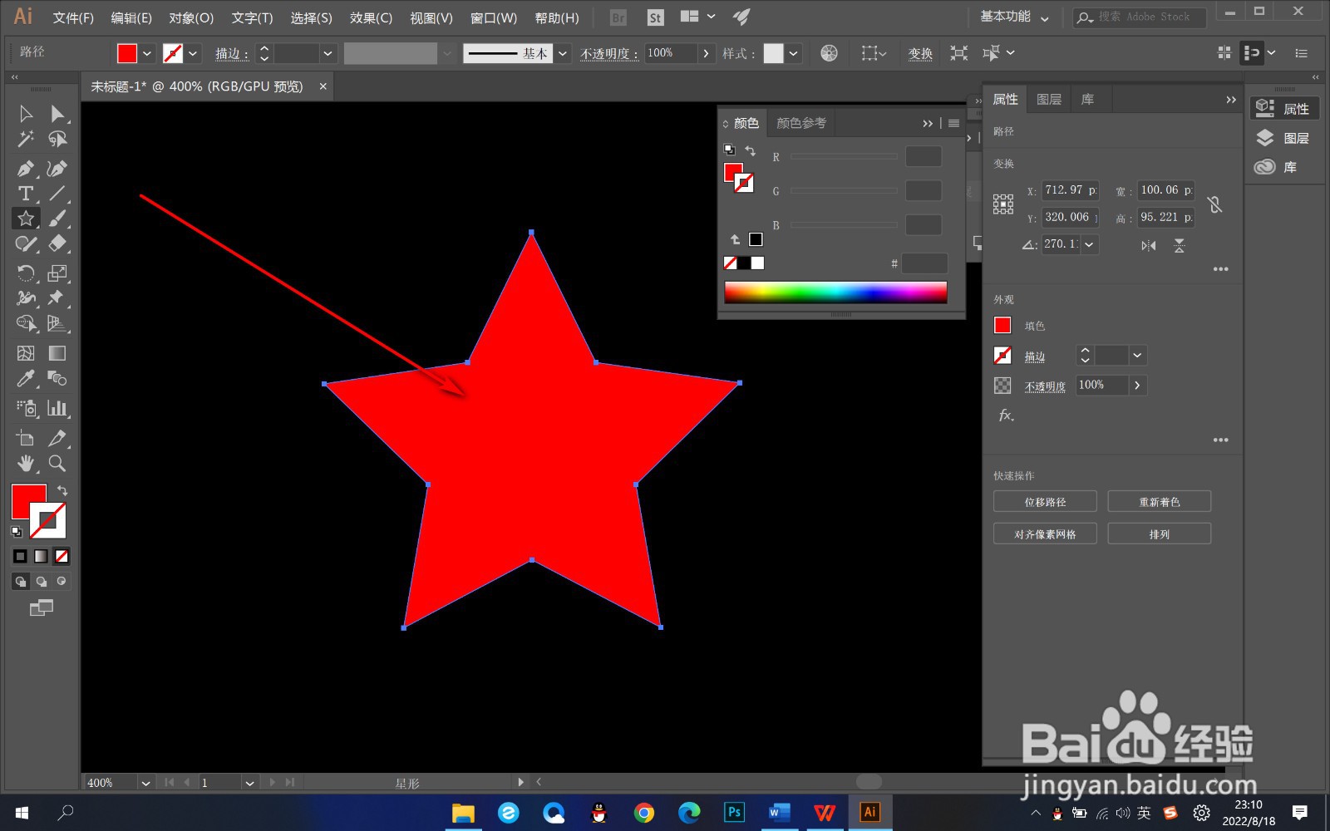Click the red 填色 swatch in Properties
Viewport: 1330px width, 831px height.
(x=1002, y=326)
